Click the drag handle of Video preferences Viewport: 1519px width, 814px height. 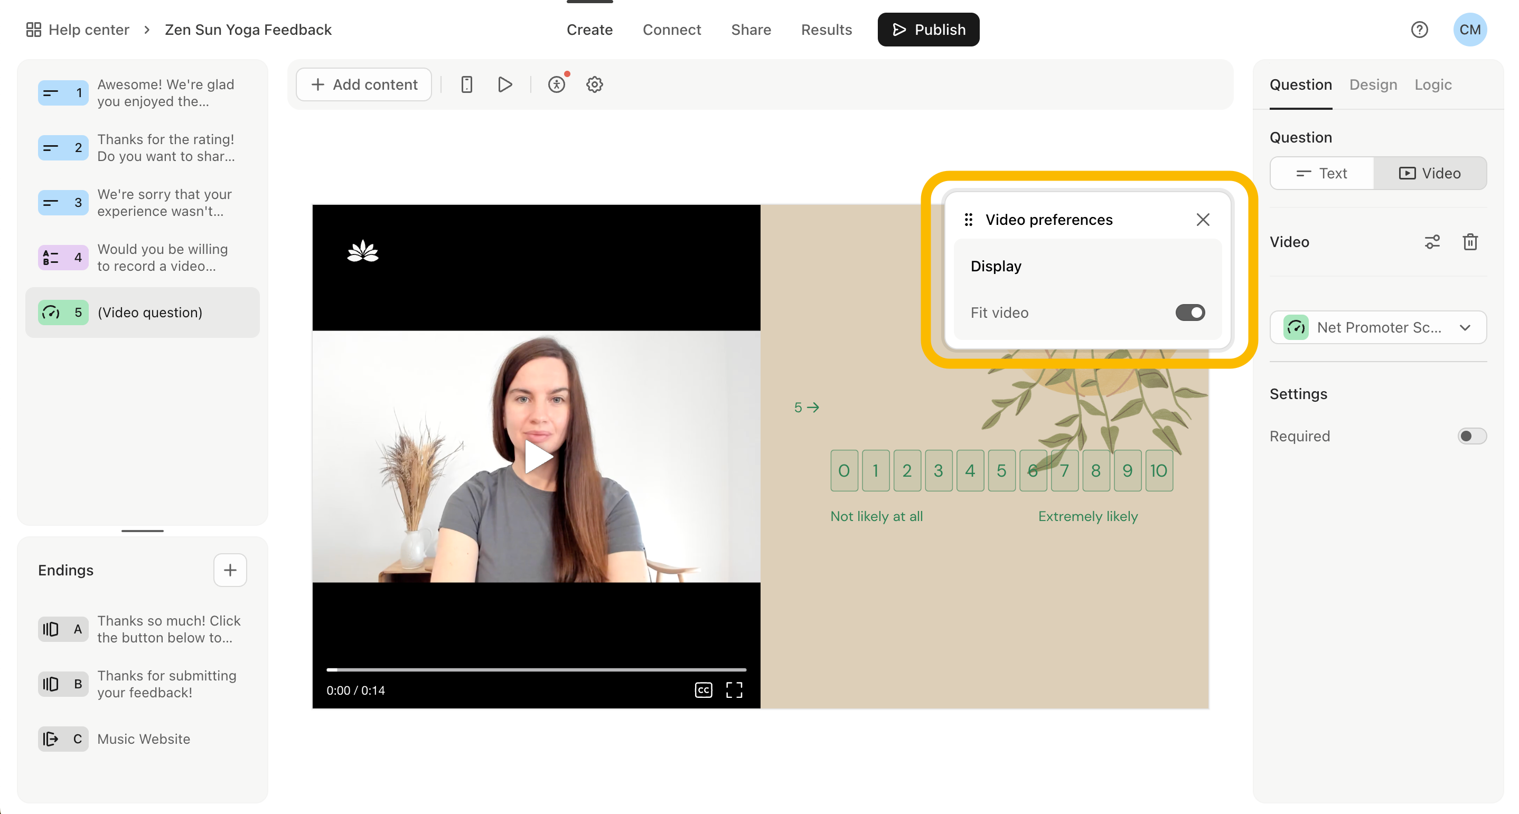(968, 219)
